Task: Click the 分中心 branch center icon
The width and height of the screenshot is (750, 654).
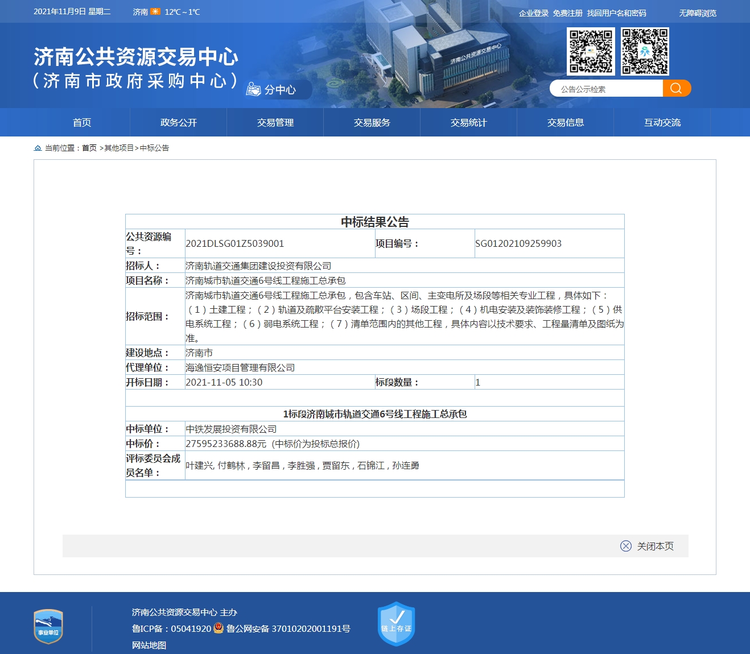Action: click(x=254, y=89)
